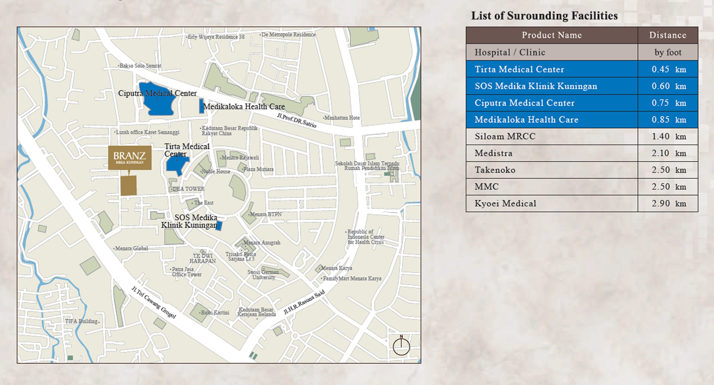The image size is (714, 385).
Task: Select the Medikaloka Health Care table row
Action: pyautogui.click(x=582, y=120)
